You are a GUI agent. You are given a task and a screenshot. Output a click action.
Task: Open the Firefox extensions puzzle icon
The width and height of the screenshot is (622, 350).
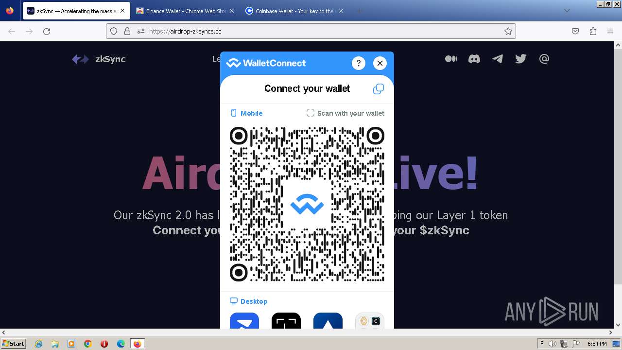(x=593, y=31)
